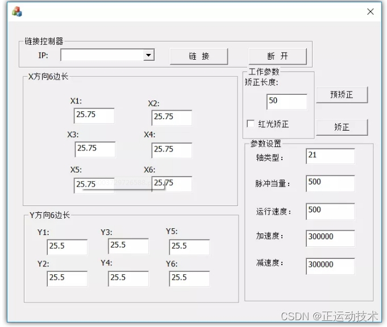Click the 链接控制器 group label
The width and height of the screenshot is (387, 327).
44,41
